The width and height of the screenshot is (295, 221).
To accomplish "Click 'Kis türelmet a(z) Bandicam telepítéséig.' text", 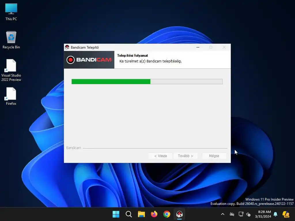I will (150, 61).
